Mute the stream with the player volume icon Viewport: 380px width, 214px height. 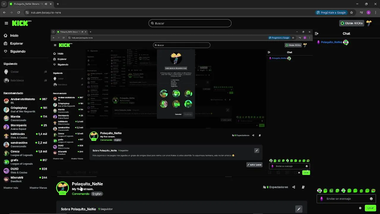[68, 172]
